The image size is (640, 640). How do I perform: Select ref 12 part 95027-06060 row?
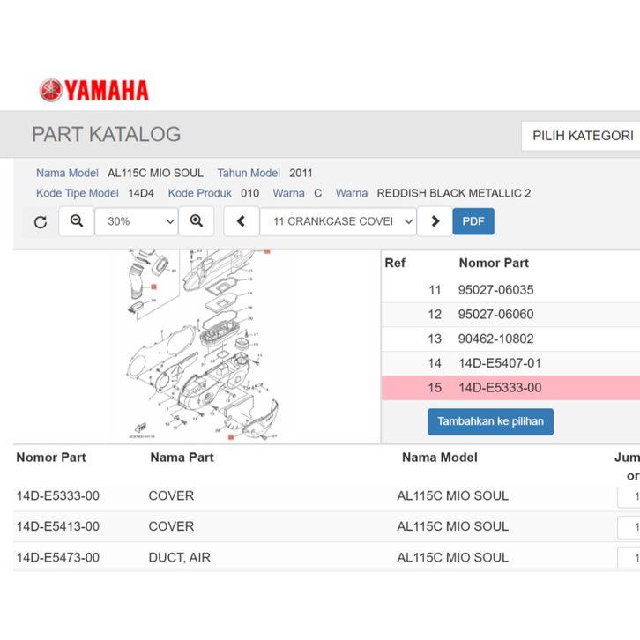click(x=510, y=315)
